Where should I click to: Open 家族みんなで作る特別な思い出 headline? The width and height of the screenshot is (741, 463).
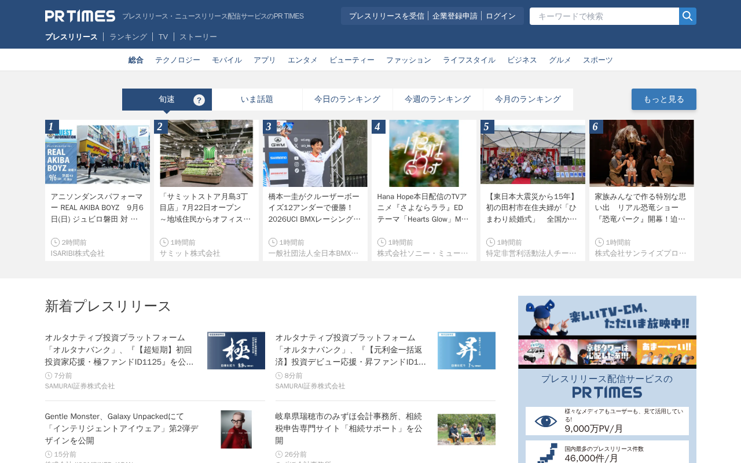coord(641,208)
